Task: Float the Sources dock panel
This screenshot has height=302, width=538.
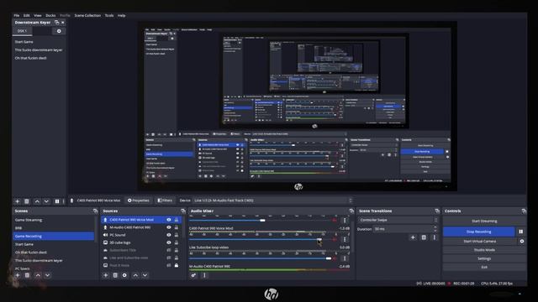Action: pos(183,211)
